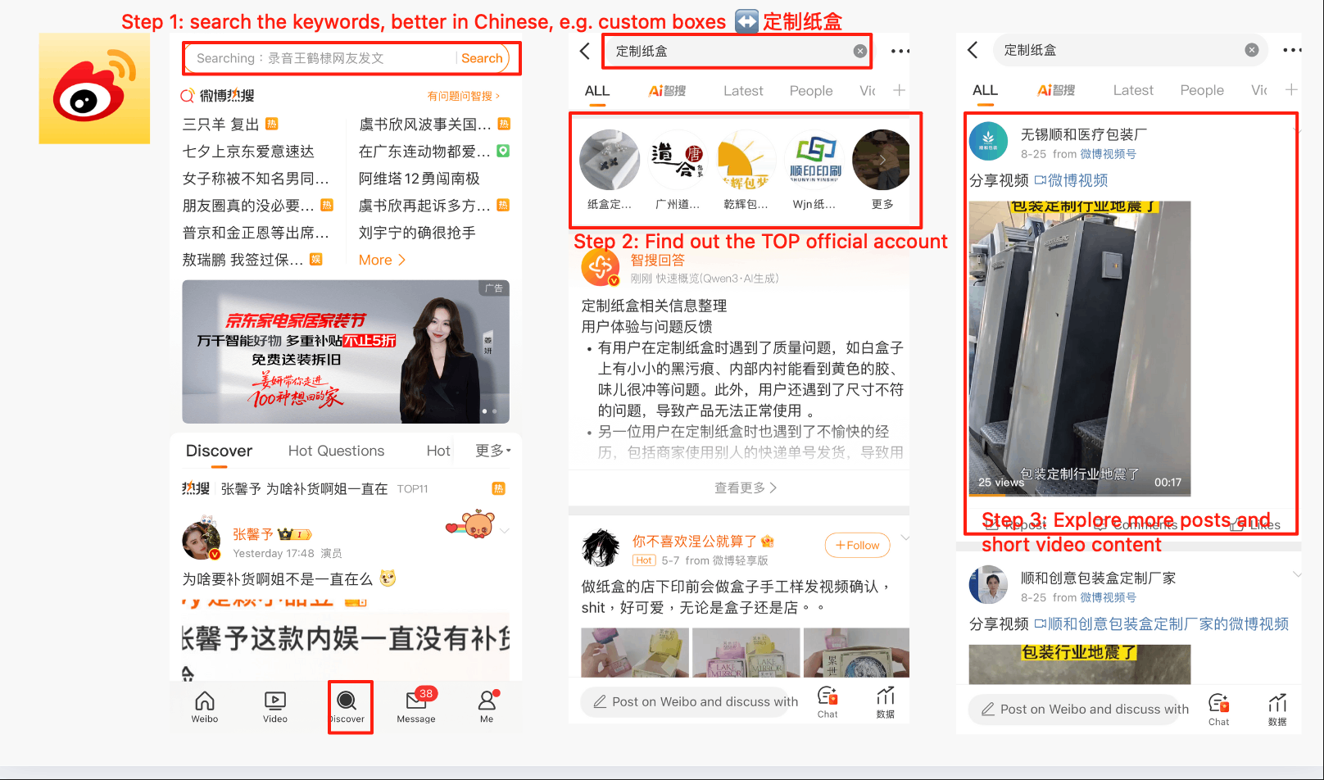Tap the Discover magnifier icon
The width and height of the screenshot is (1324, 780).
pos(347,701)
